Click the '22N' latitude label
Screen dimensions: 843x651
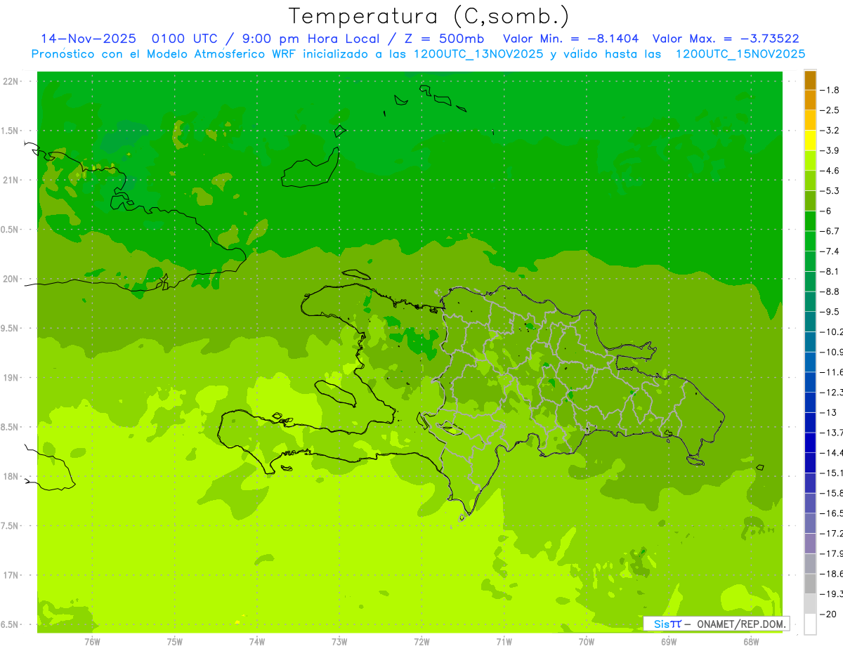12,81
